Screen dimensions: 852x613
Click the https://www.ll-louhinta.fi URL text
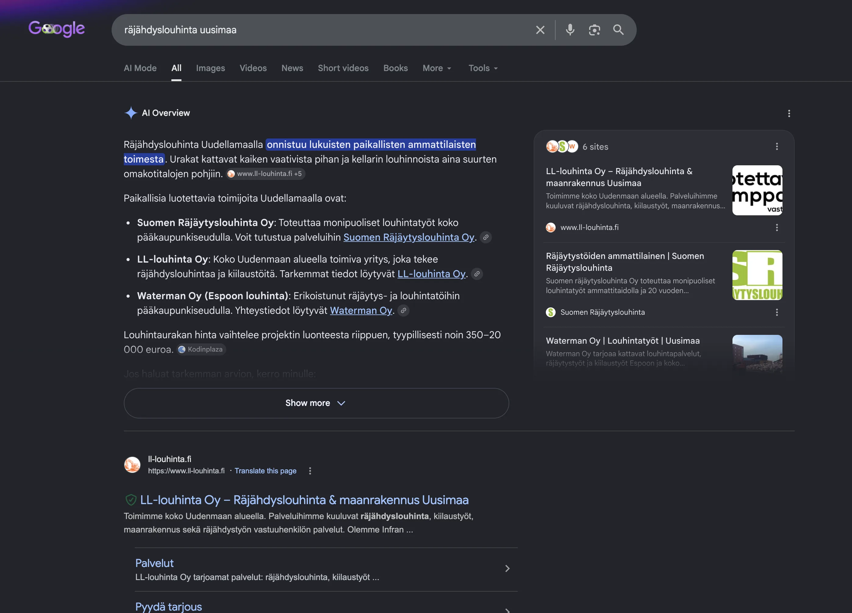[x=186, y=471]
